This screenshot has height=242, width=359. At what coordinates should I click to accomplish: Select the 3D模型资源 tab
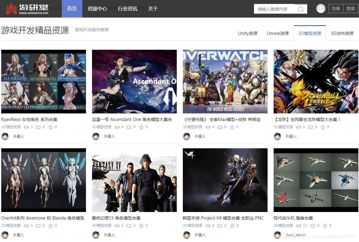[x=310, y=33]
